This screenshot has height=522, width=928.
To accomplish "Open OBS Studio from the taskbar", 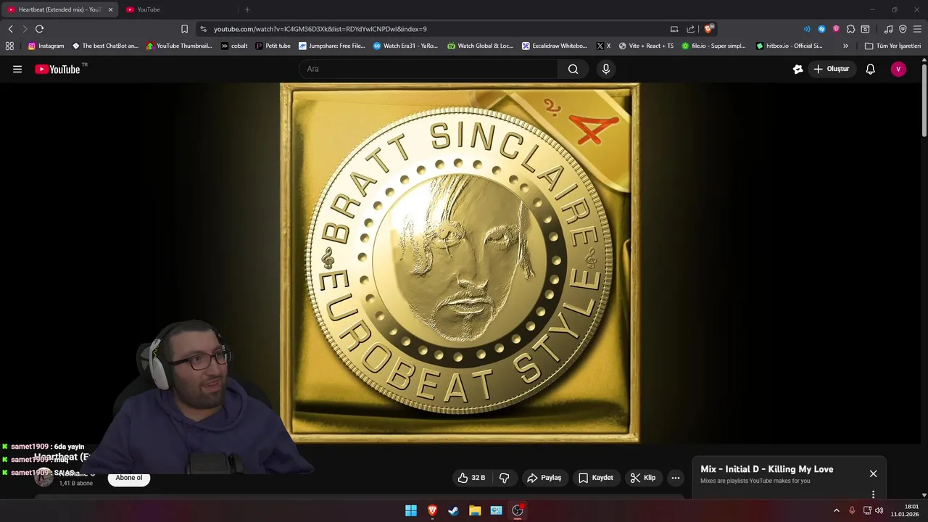I will click(518, 510).
